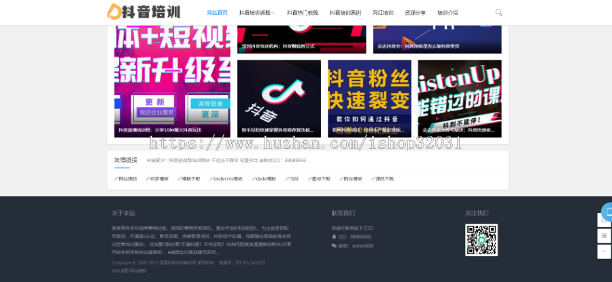The width and height of the screenshot is (612, 282).
Task: Select 资源分享 in the navigation bar
Action: coord(415,13)
